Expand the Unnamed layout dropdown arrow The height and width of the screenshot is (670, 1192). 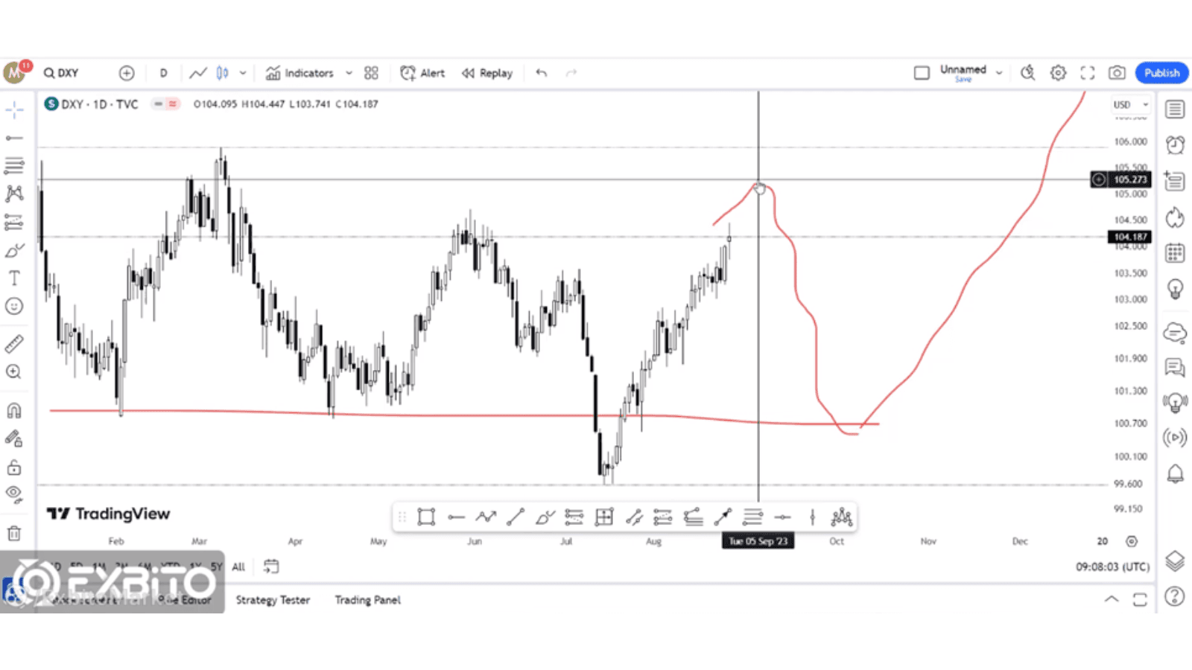point(999,73)
